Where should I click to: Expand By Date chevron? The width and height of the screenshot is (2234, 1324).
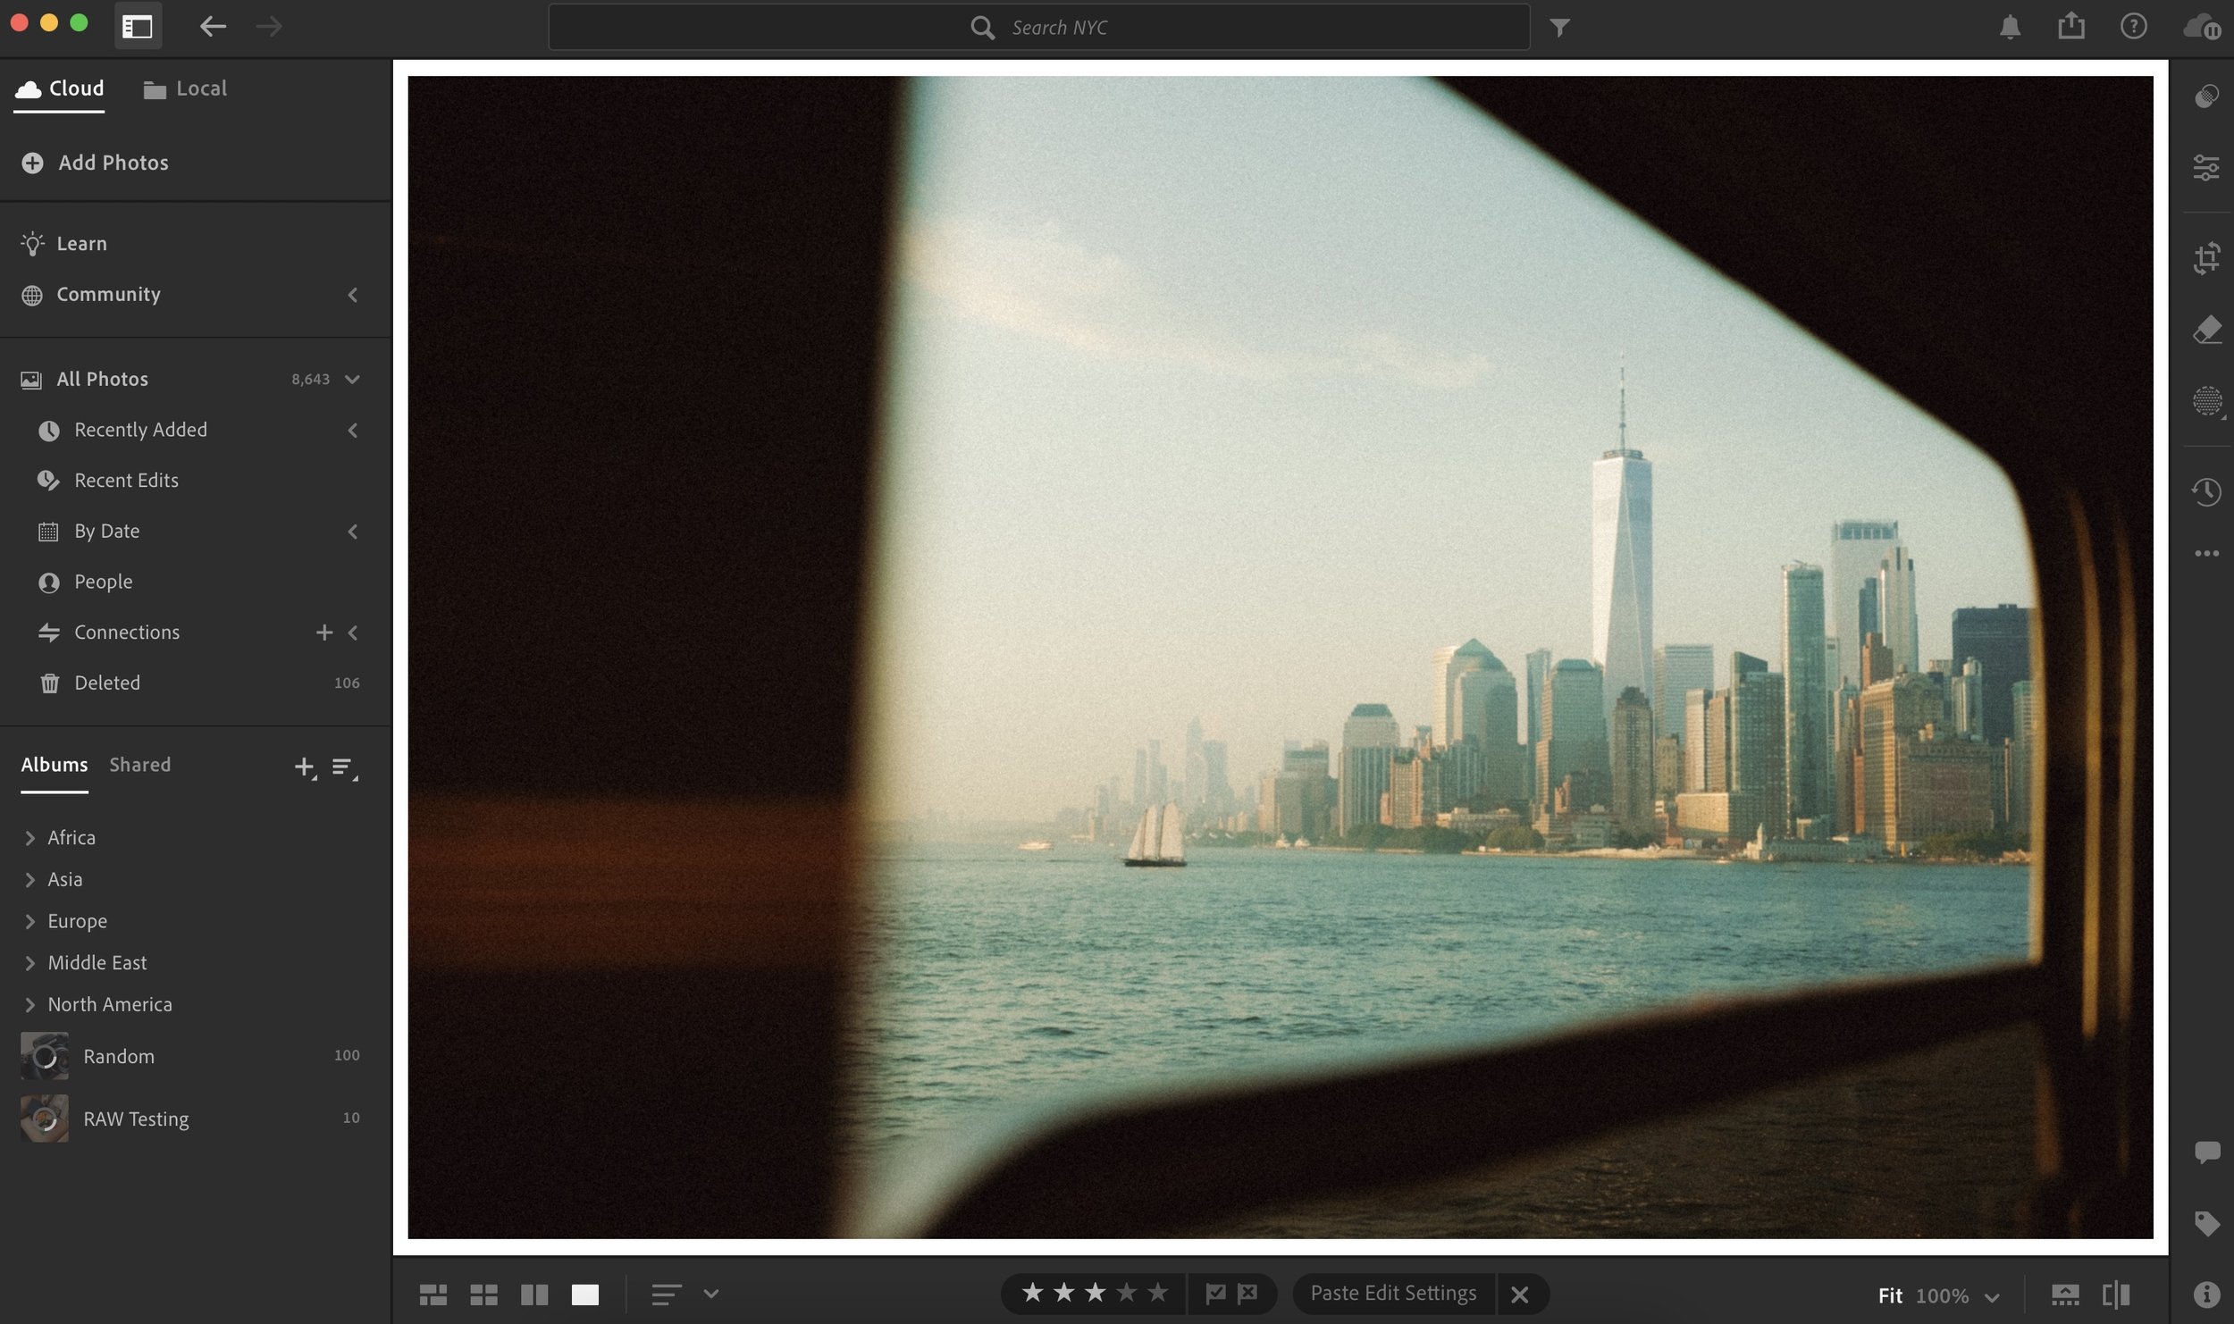click(353, 532)
